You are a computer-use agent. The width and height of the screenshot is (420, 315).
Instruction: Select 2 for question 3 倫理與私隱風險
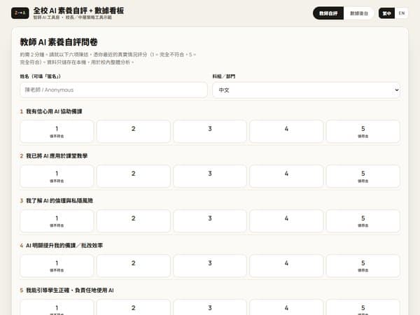click(x=134, y=221)
